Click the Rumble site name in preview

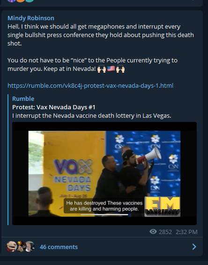pyautogui.click(x=23, y=98)
